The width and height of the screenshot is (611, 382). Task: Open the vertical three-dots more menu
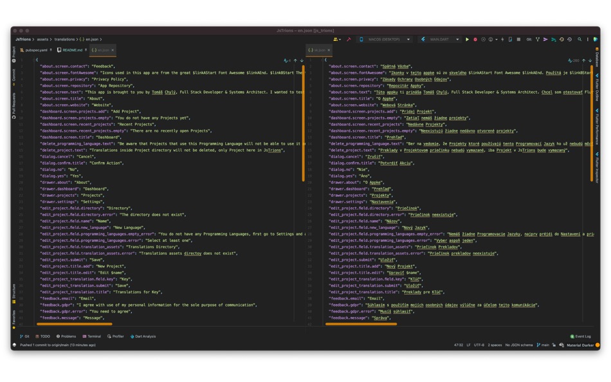click(588, 39)
